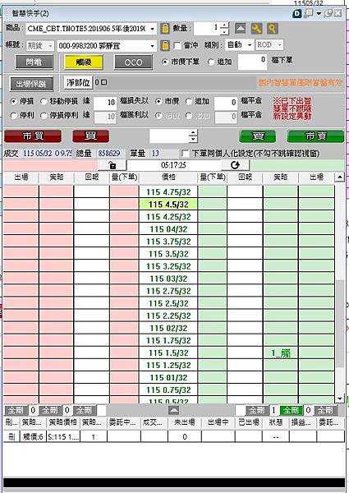Select the 停利 radio button
Screen dimensions: 349x493
[13, 115]
